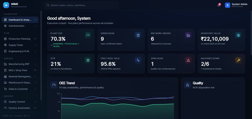Open the Inventory Value ₹22,10,009 card
252x119 pixels.
click(221, 40)
